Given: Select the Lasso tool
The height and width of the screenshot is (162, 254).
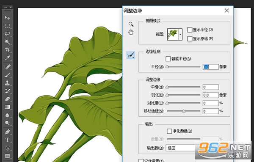Looking at the screenshot, I should coord(7,34).
